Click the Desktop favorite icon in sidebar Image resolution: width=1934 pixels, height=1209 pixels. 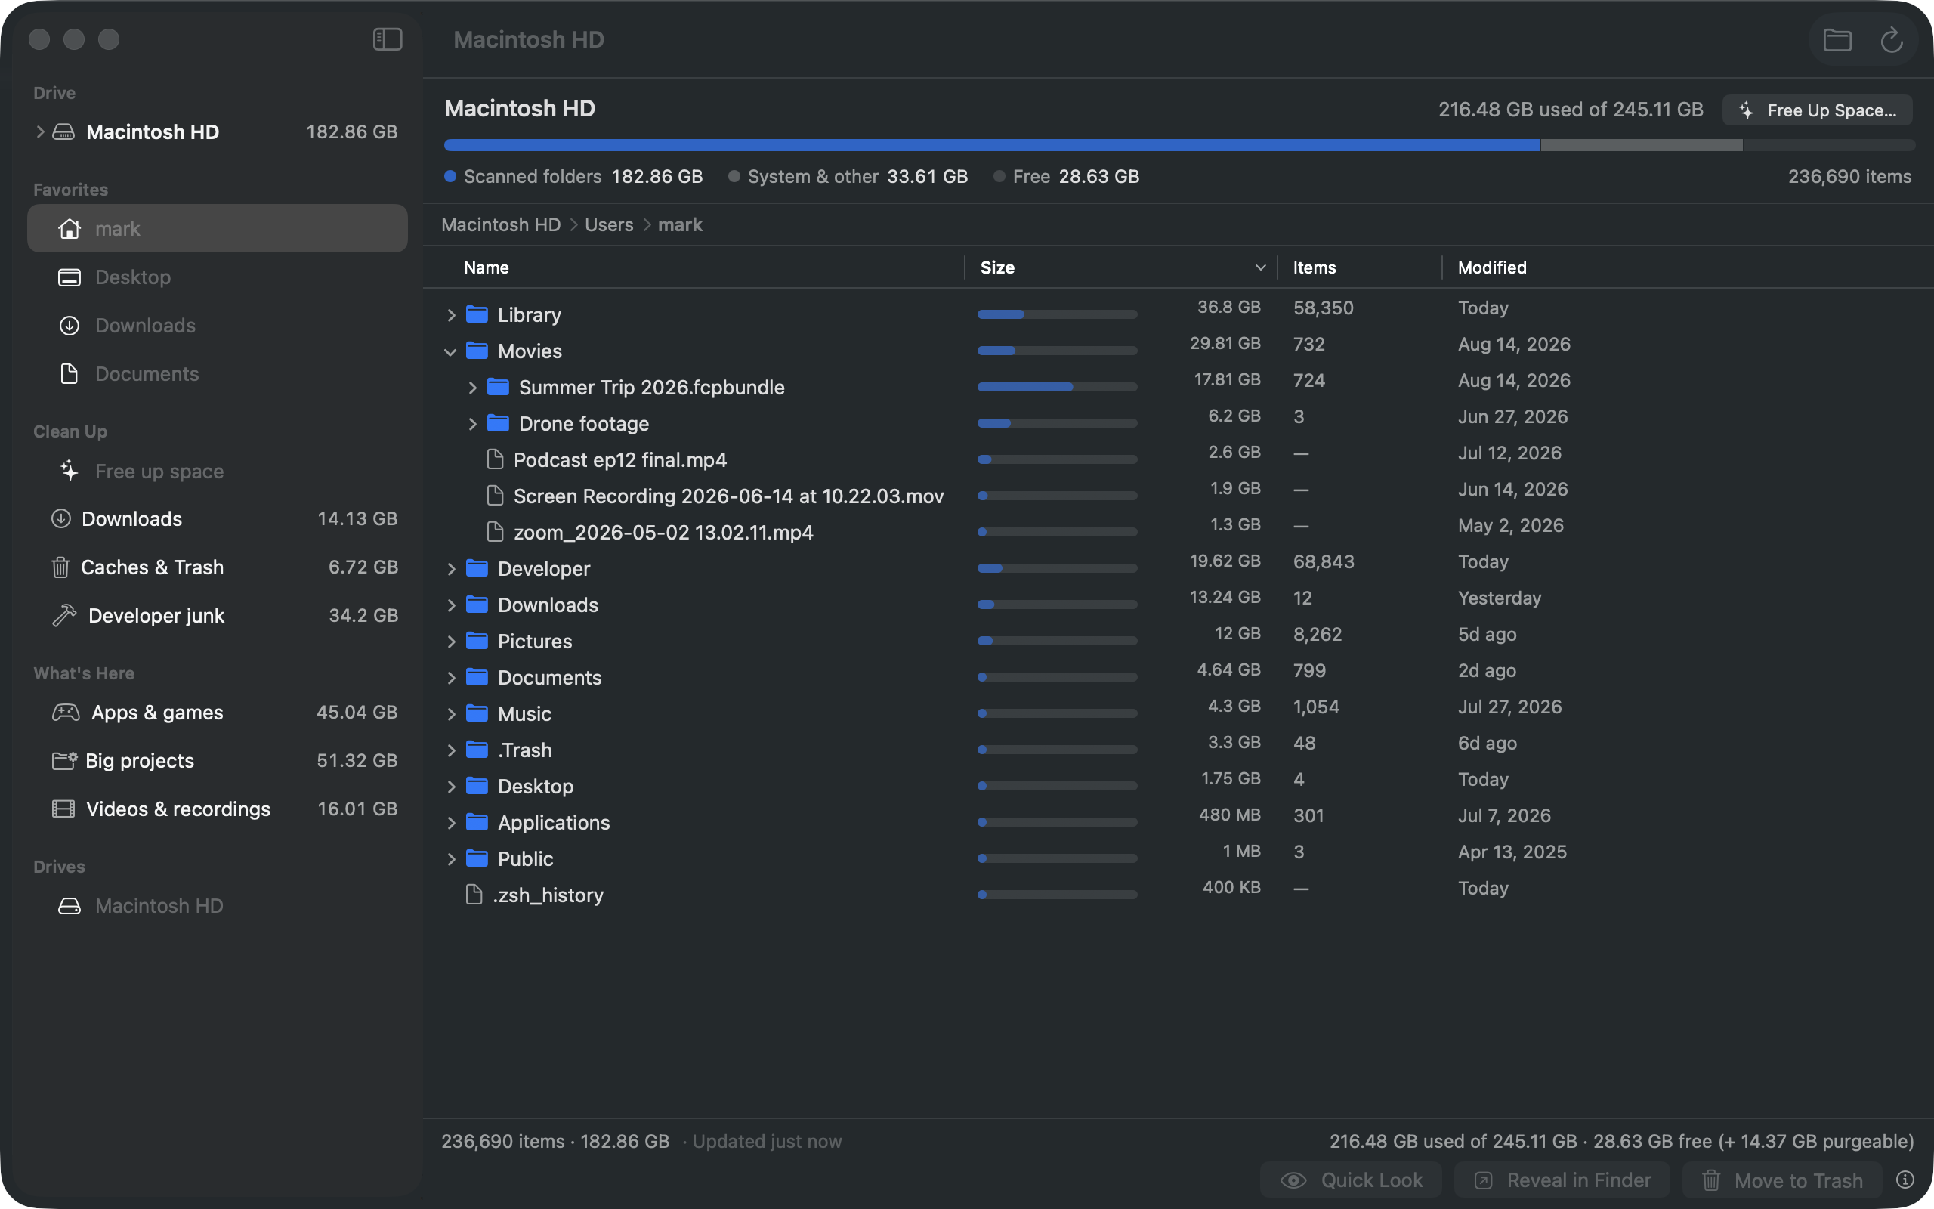click(x=70, y=277)
